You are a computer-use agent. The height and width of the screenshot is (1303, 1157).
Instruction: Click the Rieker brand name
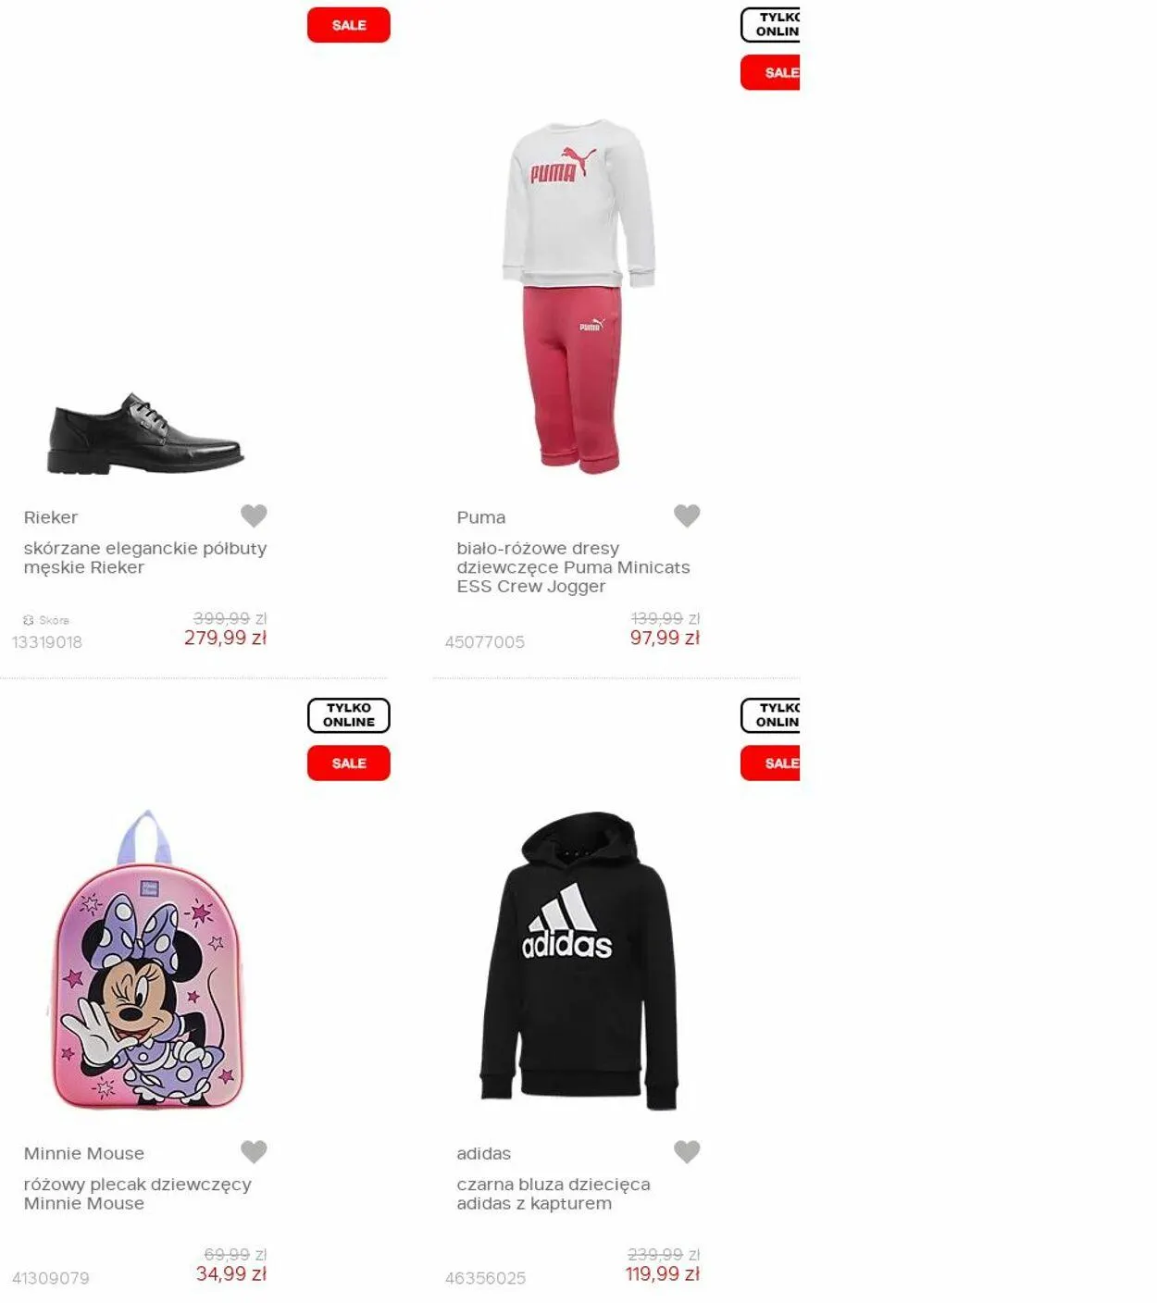coord(51,517)
